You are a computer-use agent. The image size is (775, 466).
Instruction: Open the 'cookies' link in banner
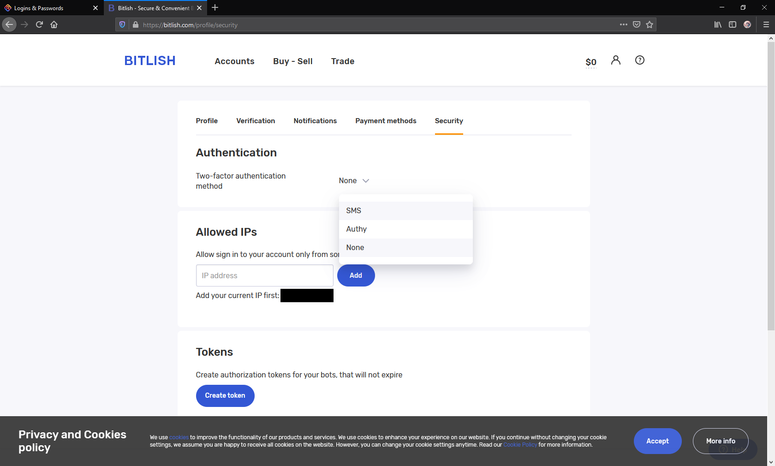179,437
